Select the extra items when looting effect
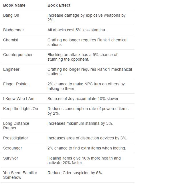182x190 pixels. coord(87,148)
